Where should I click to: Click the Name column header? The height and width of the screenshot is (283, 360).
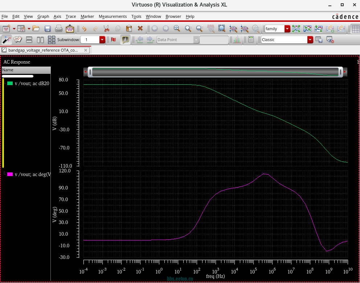pyautogui.click(x=26, y=70)
